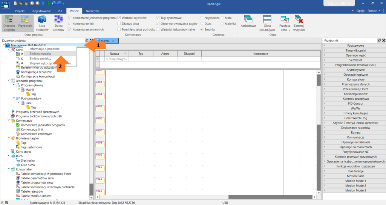This screenshot has width=386, height=205.
Task: Click the New project icon in quick access toolbar
Action: 16,3
